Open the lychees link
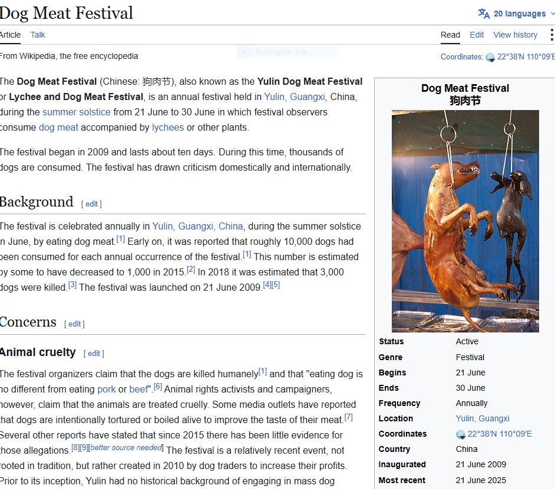This screenshot has width=555, height=489. click(x=168, y=127)
